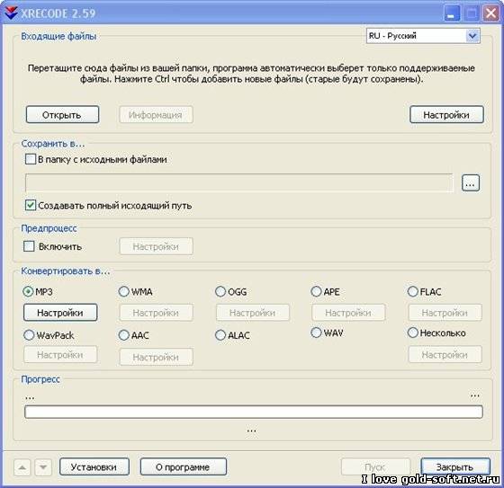Click 'Настройки' under Несколько
The height and width of the screenshot is (488, 504).
click(x=445, y=354)
